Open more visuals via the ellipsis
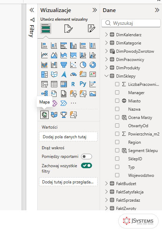Screen dimensions: 162x232 click(73, 103)
